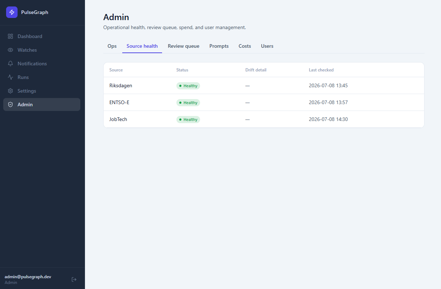
Task: Click the Operational health description text
Action: tap(175, 27)
